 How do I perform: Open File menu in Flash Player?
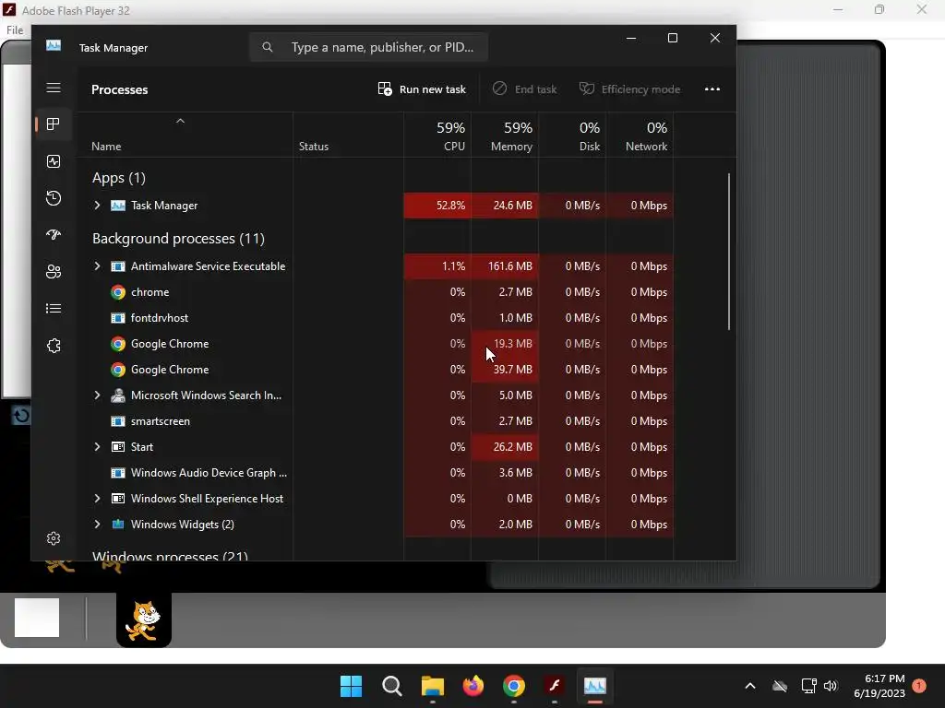pos(15,30)
